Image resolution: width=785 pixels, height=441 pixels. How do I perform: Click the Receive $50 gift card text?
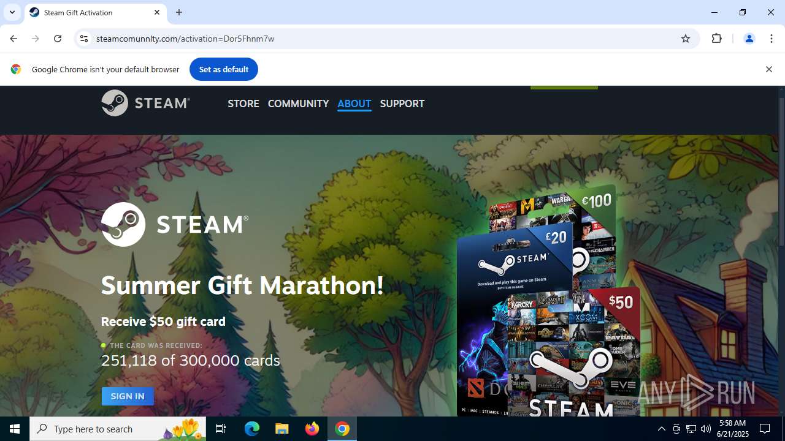coord(163,322)
